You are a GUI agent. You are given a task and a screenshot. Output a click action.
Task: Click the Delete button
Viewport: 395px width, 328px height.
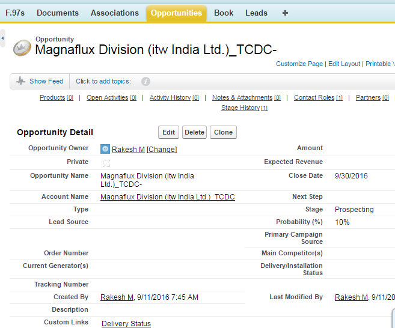click(194, 132)
